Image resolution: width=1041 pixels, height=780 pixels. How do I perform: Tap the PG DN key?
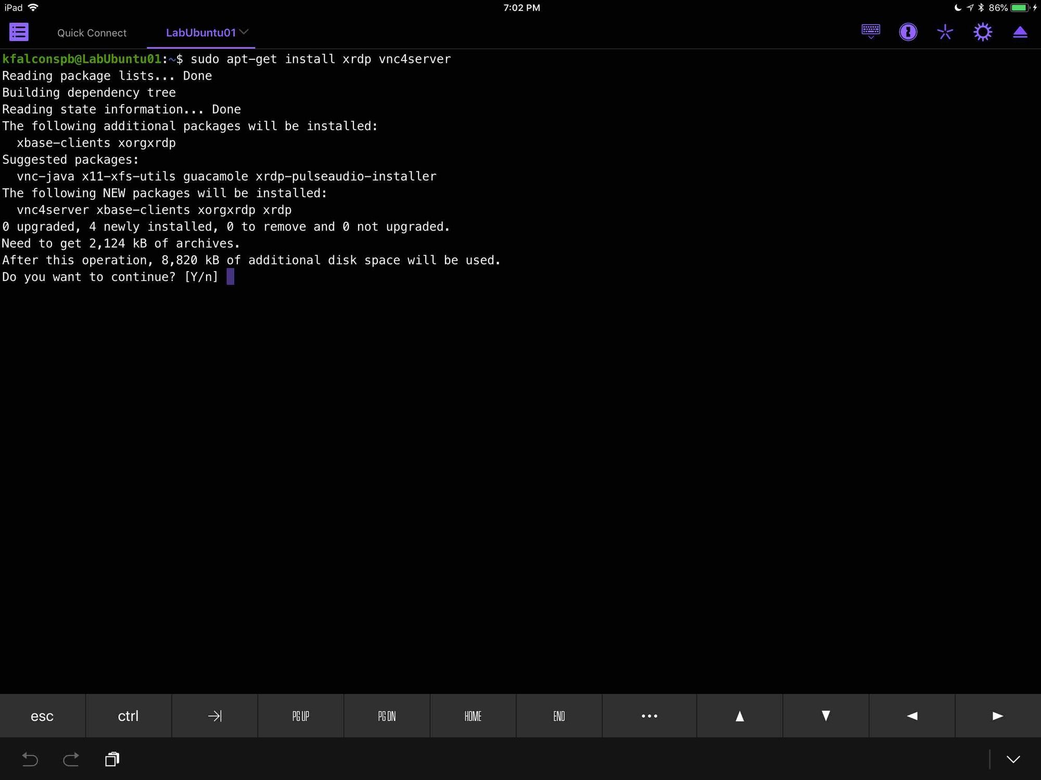point(387,716)
